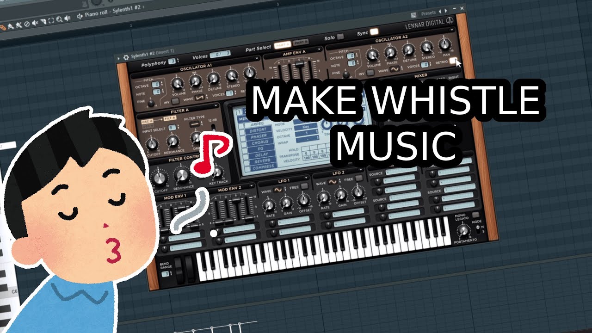
Task: Click the Delay effect button
Action: [x=262, y=154]
